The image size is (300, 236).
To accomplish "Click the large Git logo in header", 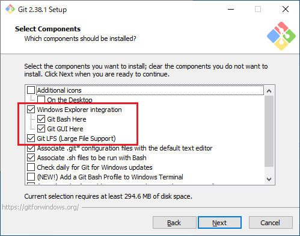I will tap(281, 36).
